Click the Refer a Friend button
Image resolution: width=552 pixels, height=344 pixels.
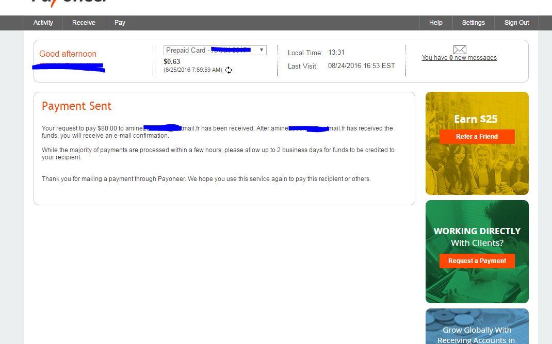[477, 137]
